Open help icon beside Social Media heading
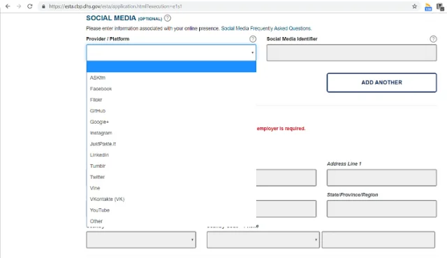The image size is (447, 258). coord(168,18)
